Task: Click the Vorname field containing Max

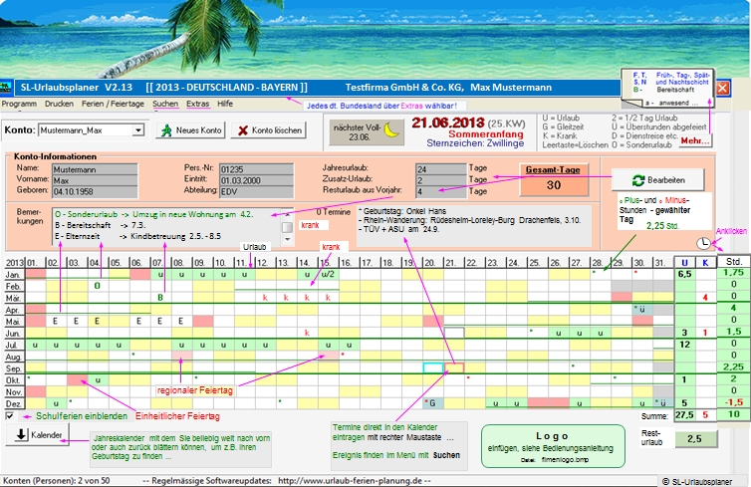Action: click(x=95, y=180)
